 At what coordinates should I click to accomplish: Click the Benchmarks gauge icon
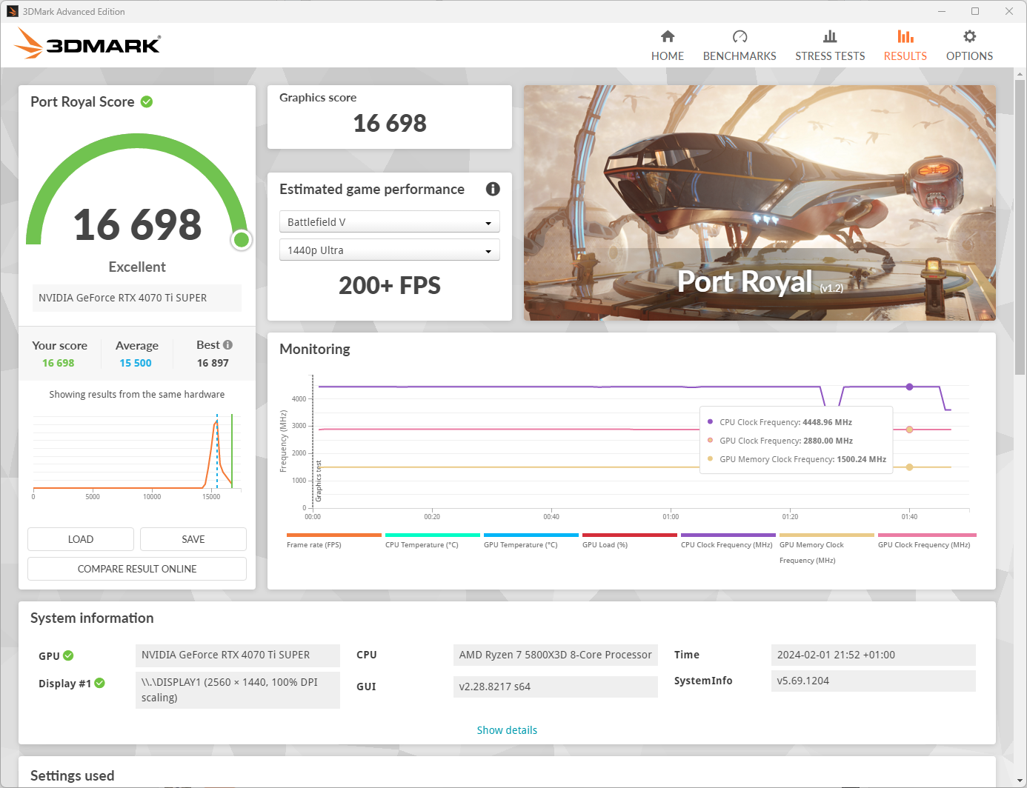tap(739, 36)
